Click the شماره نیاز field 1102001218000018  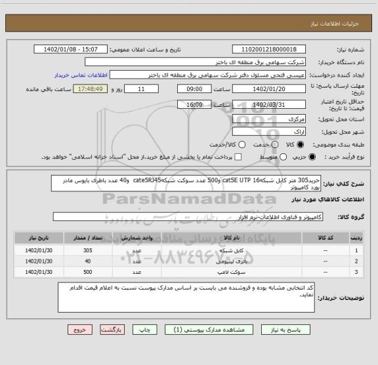[x=269, y=49]
